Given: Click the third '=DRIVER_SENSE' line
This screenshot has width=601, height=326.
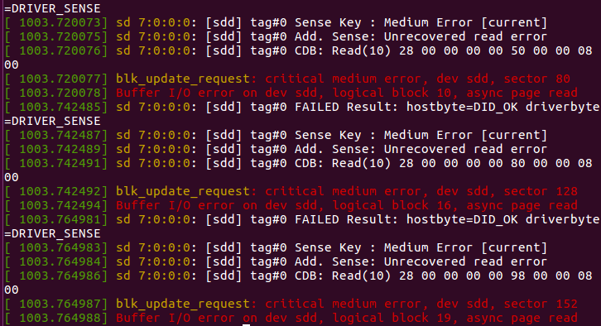Looking at the screenshot, I should (x=52, y=234).
